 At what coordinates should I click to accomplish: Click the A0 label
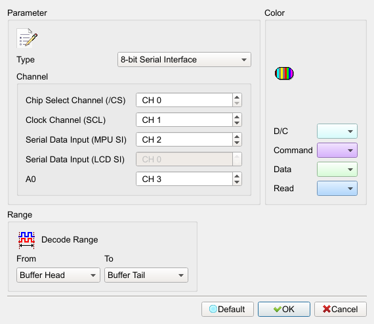[31, 179]
